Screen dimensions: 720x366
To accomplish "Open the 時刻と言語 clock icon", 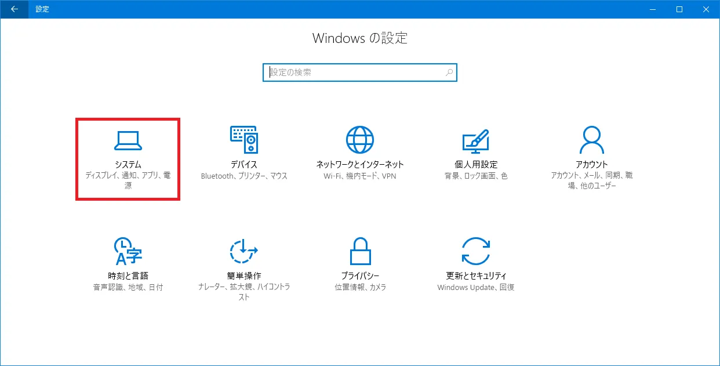I will pyautogui.click(x=128, y=251).
